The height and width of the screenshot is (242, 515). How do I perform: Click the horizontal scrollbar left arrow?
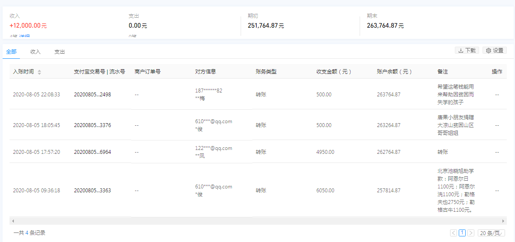[13, 221]
